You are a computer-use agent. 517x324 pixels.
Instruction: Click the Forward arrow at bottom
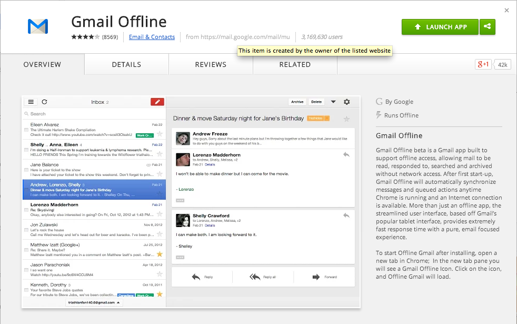coord(316,277)
